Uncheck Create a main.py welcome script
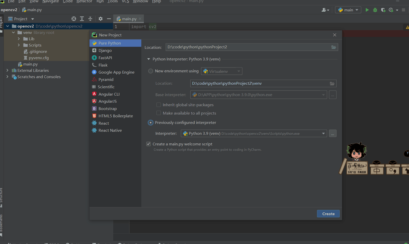Image resolution: width=409 pixels, height=244 pixels. point(149,144)
